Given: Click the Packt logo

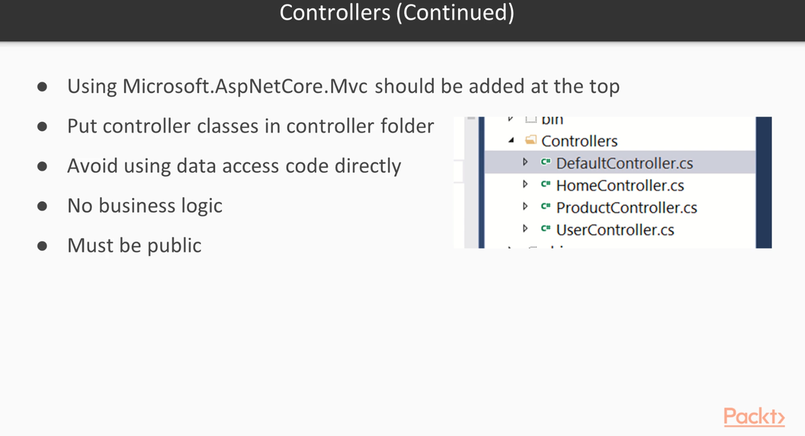Looking at the screenshot, I should (x=754, y=417).
